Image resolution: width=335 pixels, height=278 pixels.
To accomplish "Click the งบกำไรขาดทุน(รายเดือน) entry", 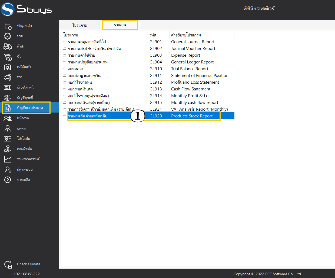I will (88, 96).
